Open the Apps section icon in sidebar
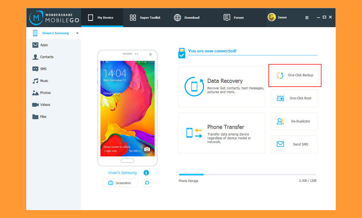Image resolution: width=362 pixels, height=218 pixels. tap(35, 45)
